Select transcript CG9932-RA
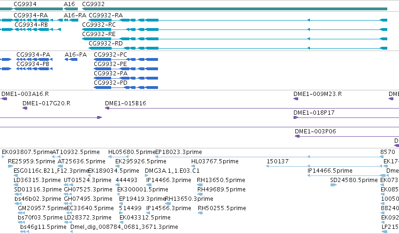 click(x=105, y=15)
